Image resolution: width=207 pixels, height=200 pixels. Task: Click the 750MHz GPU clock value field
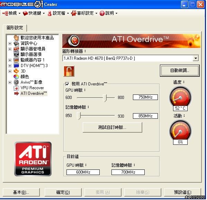tap(145, 97)
